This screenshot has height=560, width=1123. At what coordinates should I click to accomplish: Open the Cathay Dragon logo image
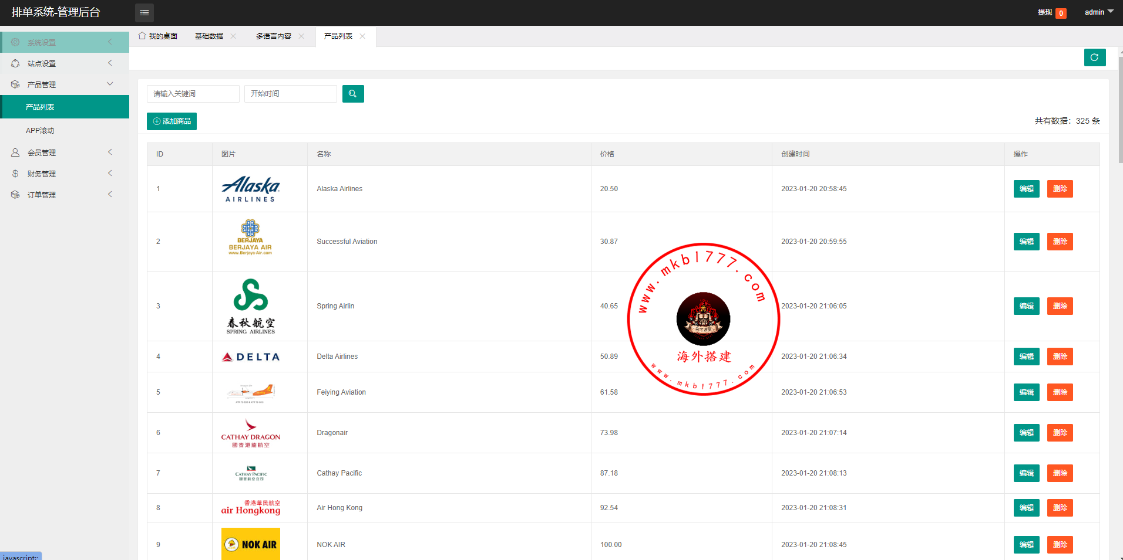pos(251,433)
